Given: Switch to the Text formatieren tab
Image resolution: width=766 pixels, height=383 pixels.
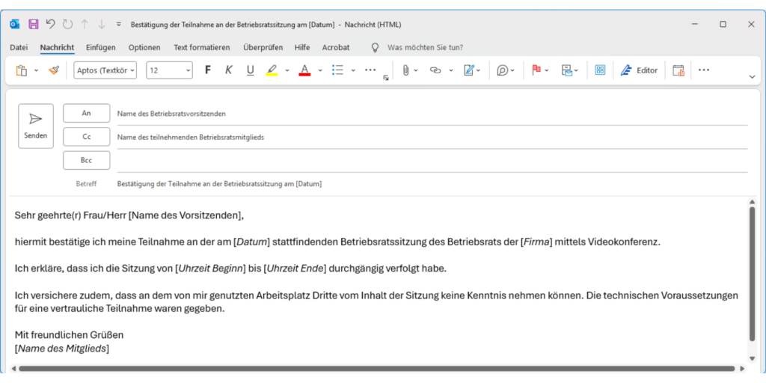Looking at the screenshot, I should click(202, 47).
